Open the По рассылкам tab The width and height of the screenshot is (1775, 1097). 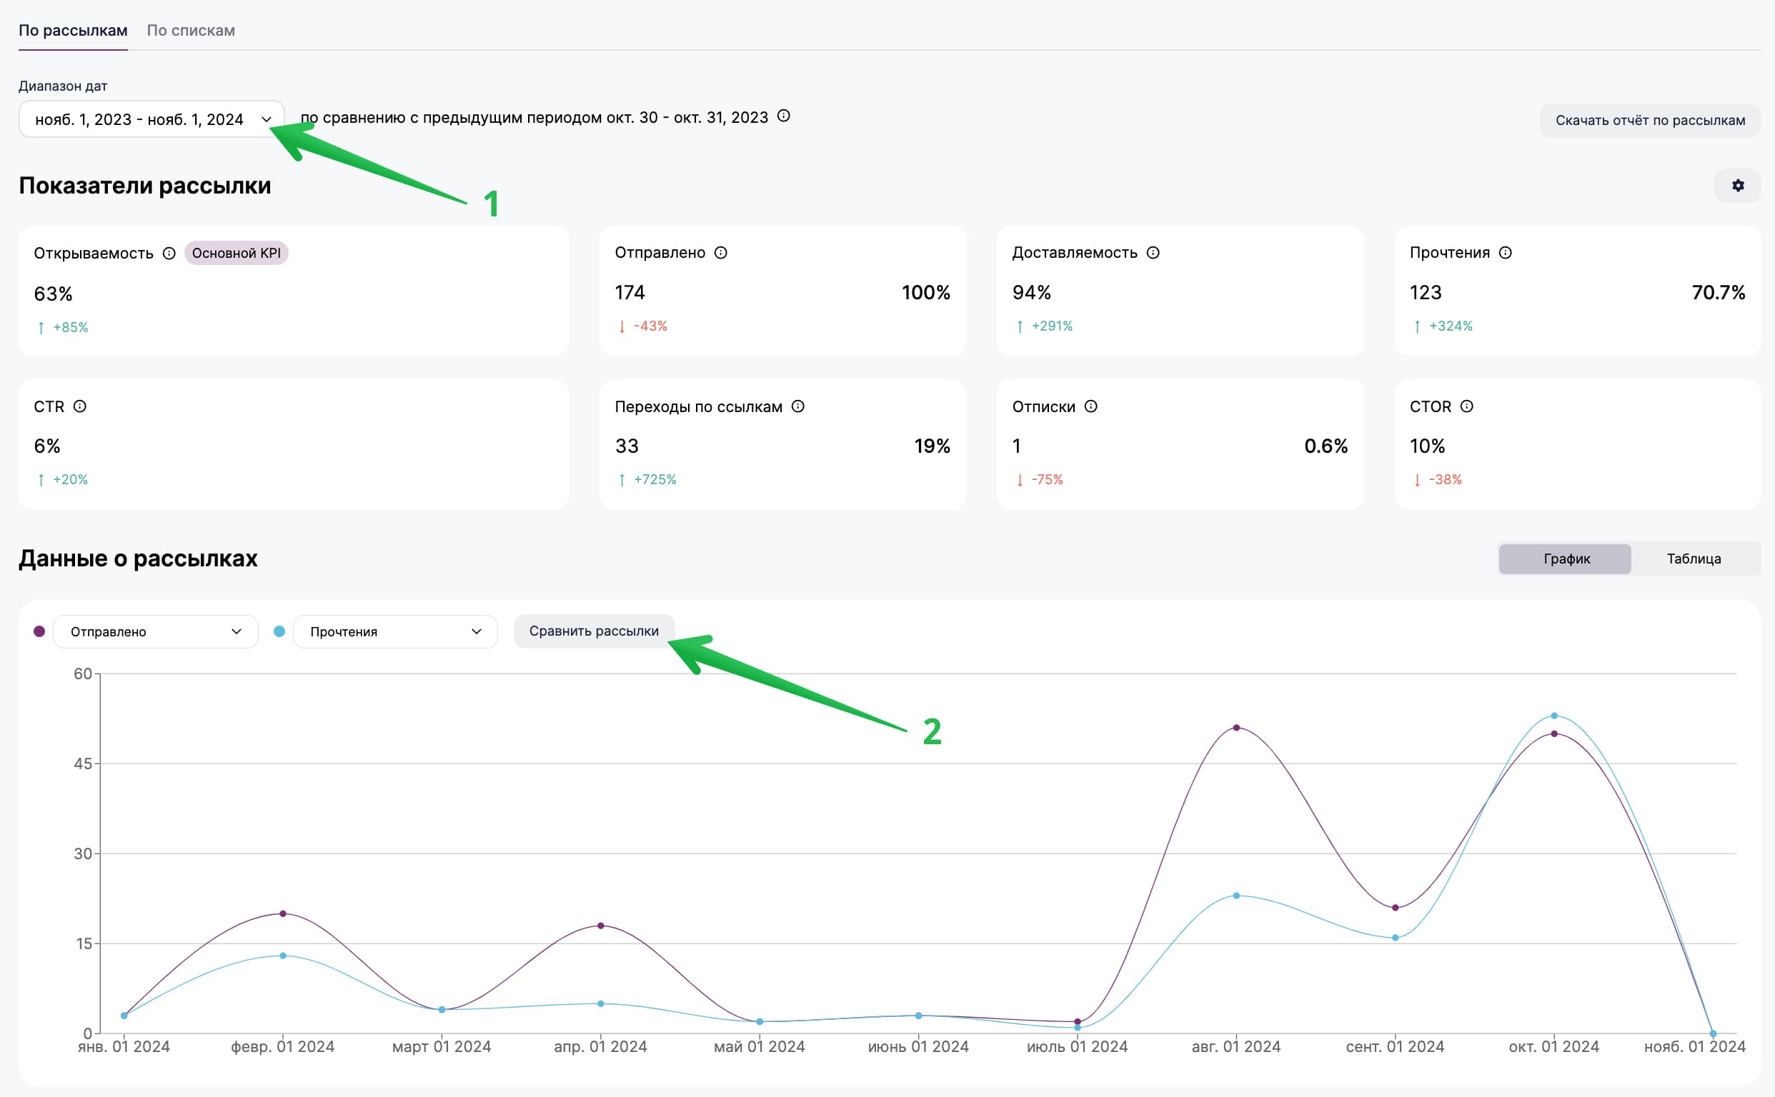coord(73,31)
